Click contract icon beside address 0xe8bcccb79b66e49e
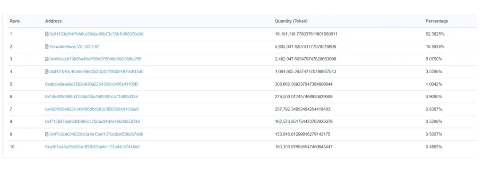Image resolution: width=484 pixels, height=178 pixels. pyautogui.click(x=47, y=59)
